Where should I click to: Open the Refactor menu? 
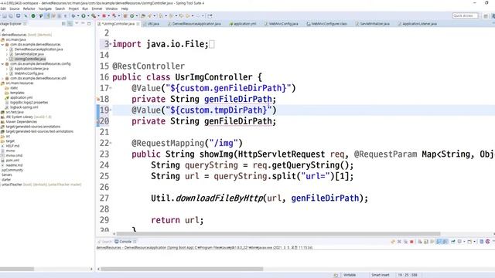tap(29, 8)
